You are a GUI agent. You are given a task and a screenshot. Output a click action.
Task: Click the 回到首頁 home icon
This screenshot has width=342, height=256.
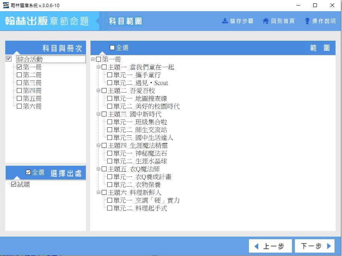(266, 21)
